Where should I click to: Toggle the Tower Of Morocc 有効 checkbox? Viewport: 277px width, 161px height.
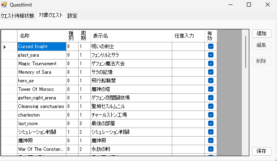click(211, 89)
